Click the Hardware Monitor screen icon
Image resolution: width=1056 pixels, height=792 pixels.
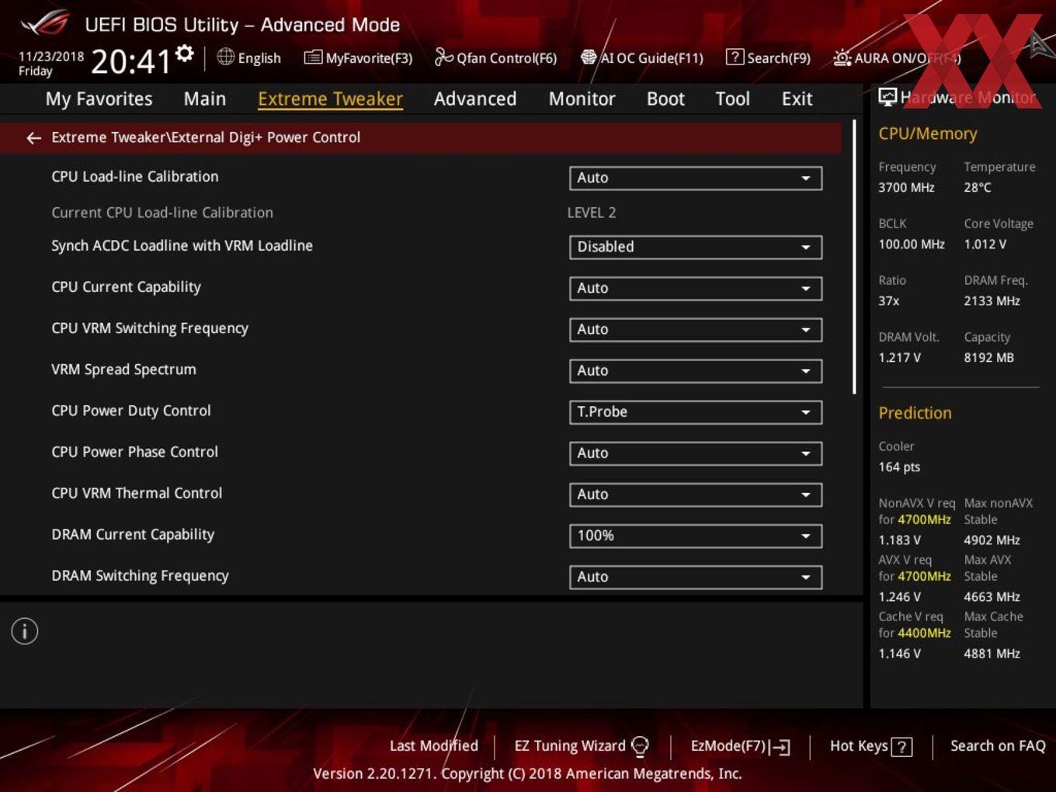(x=888, y=97)
